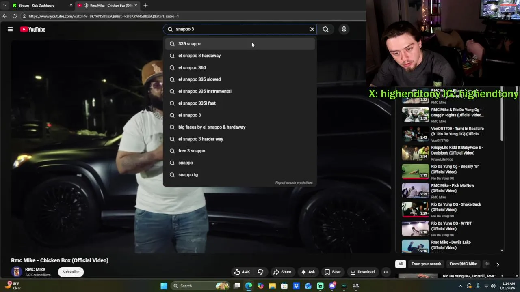Open 'Rio Da Yung OG - Shake Back' title

point(456,207)
